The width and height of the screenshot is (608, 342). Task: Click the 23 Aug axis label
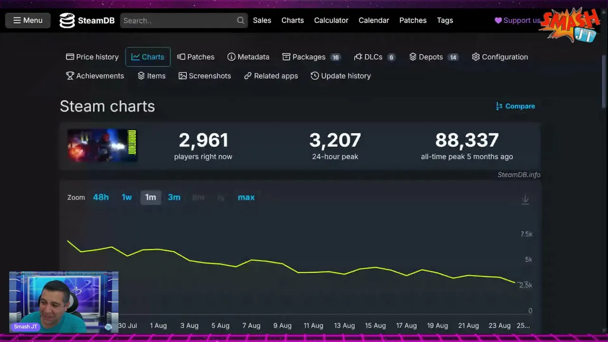coord(500,325)
